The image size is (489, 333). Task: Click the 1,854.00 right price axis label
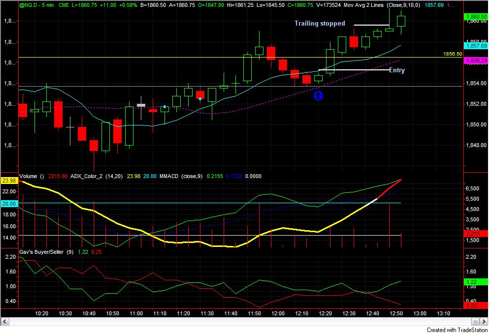coord(476,83)
